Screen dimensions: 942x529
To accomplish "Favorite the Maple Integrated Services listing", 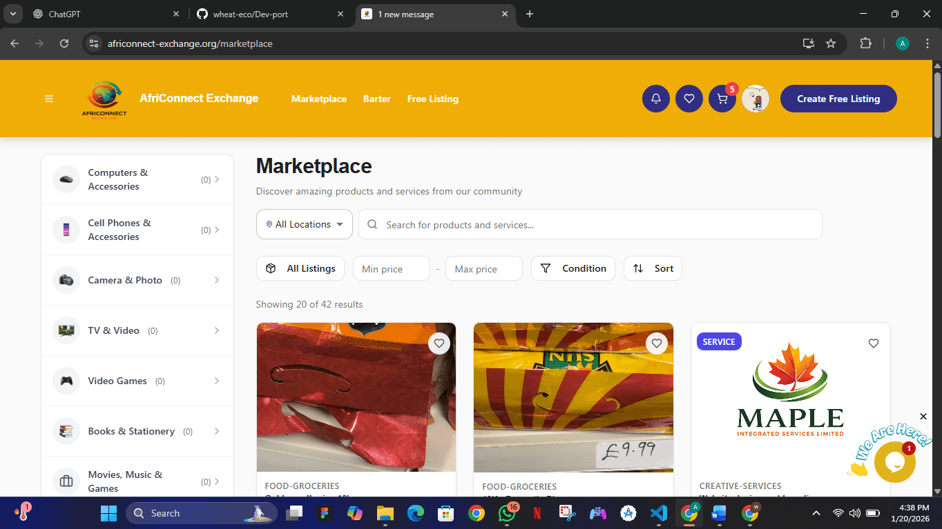I will point(873,343).
